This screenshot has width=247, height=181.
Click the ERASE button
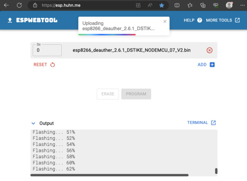[x=108, y=94]
